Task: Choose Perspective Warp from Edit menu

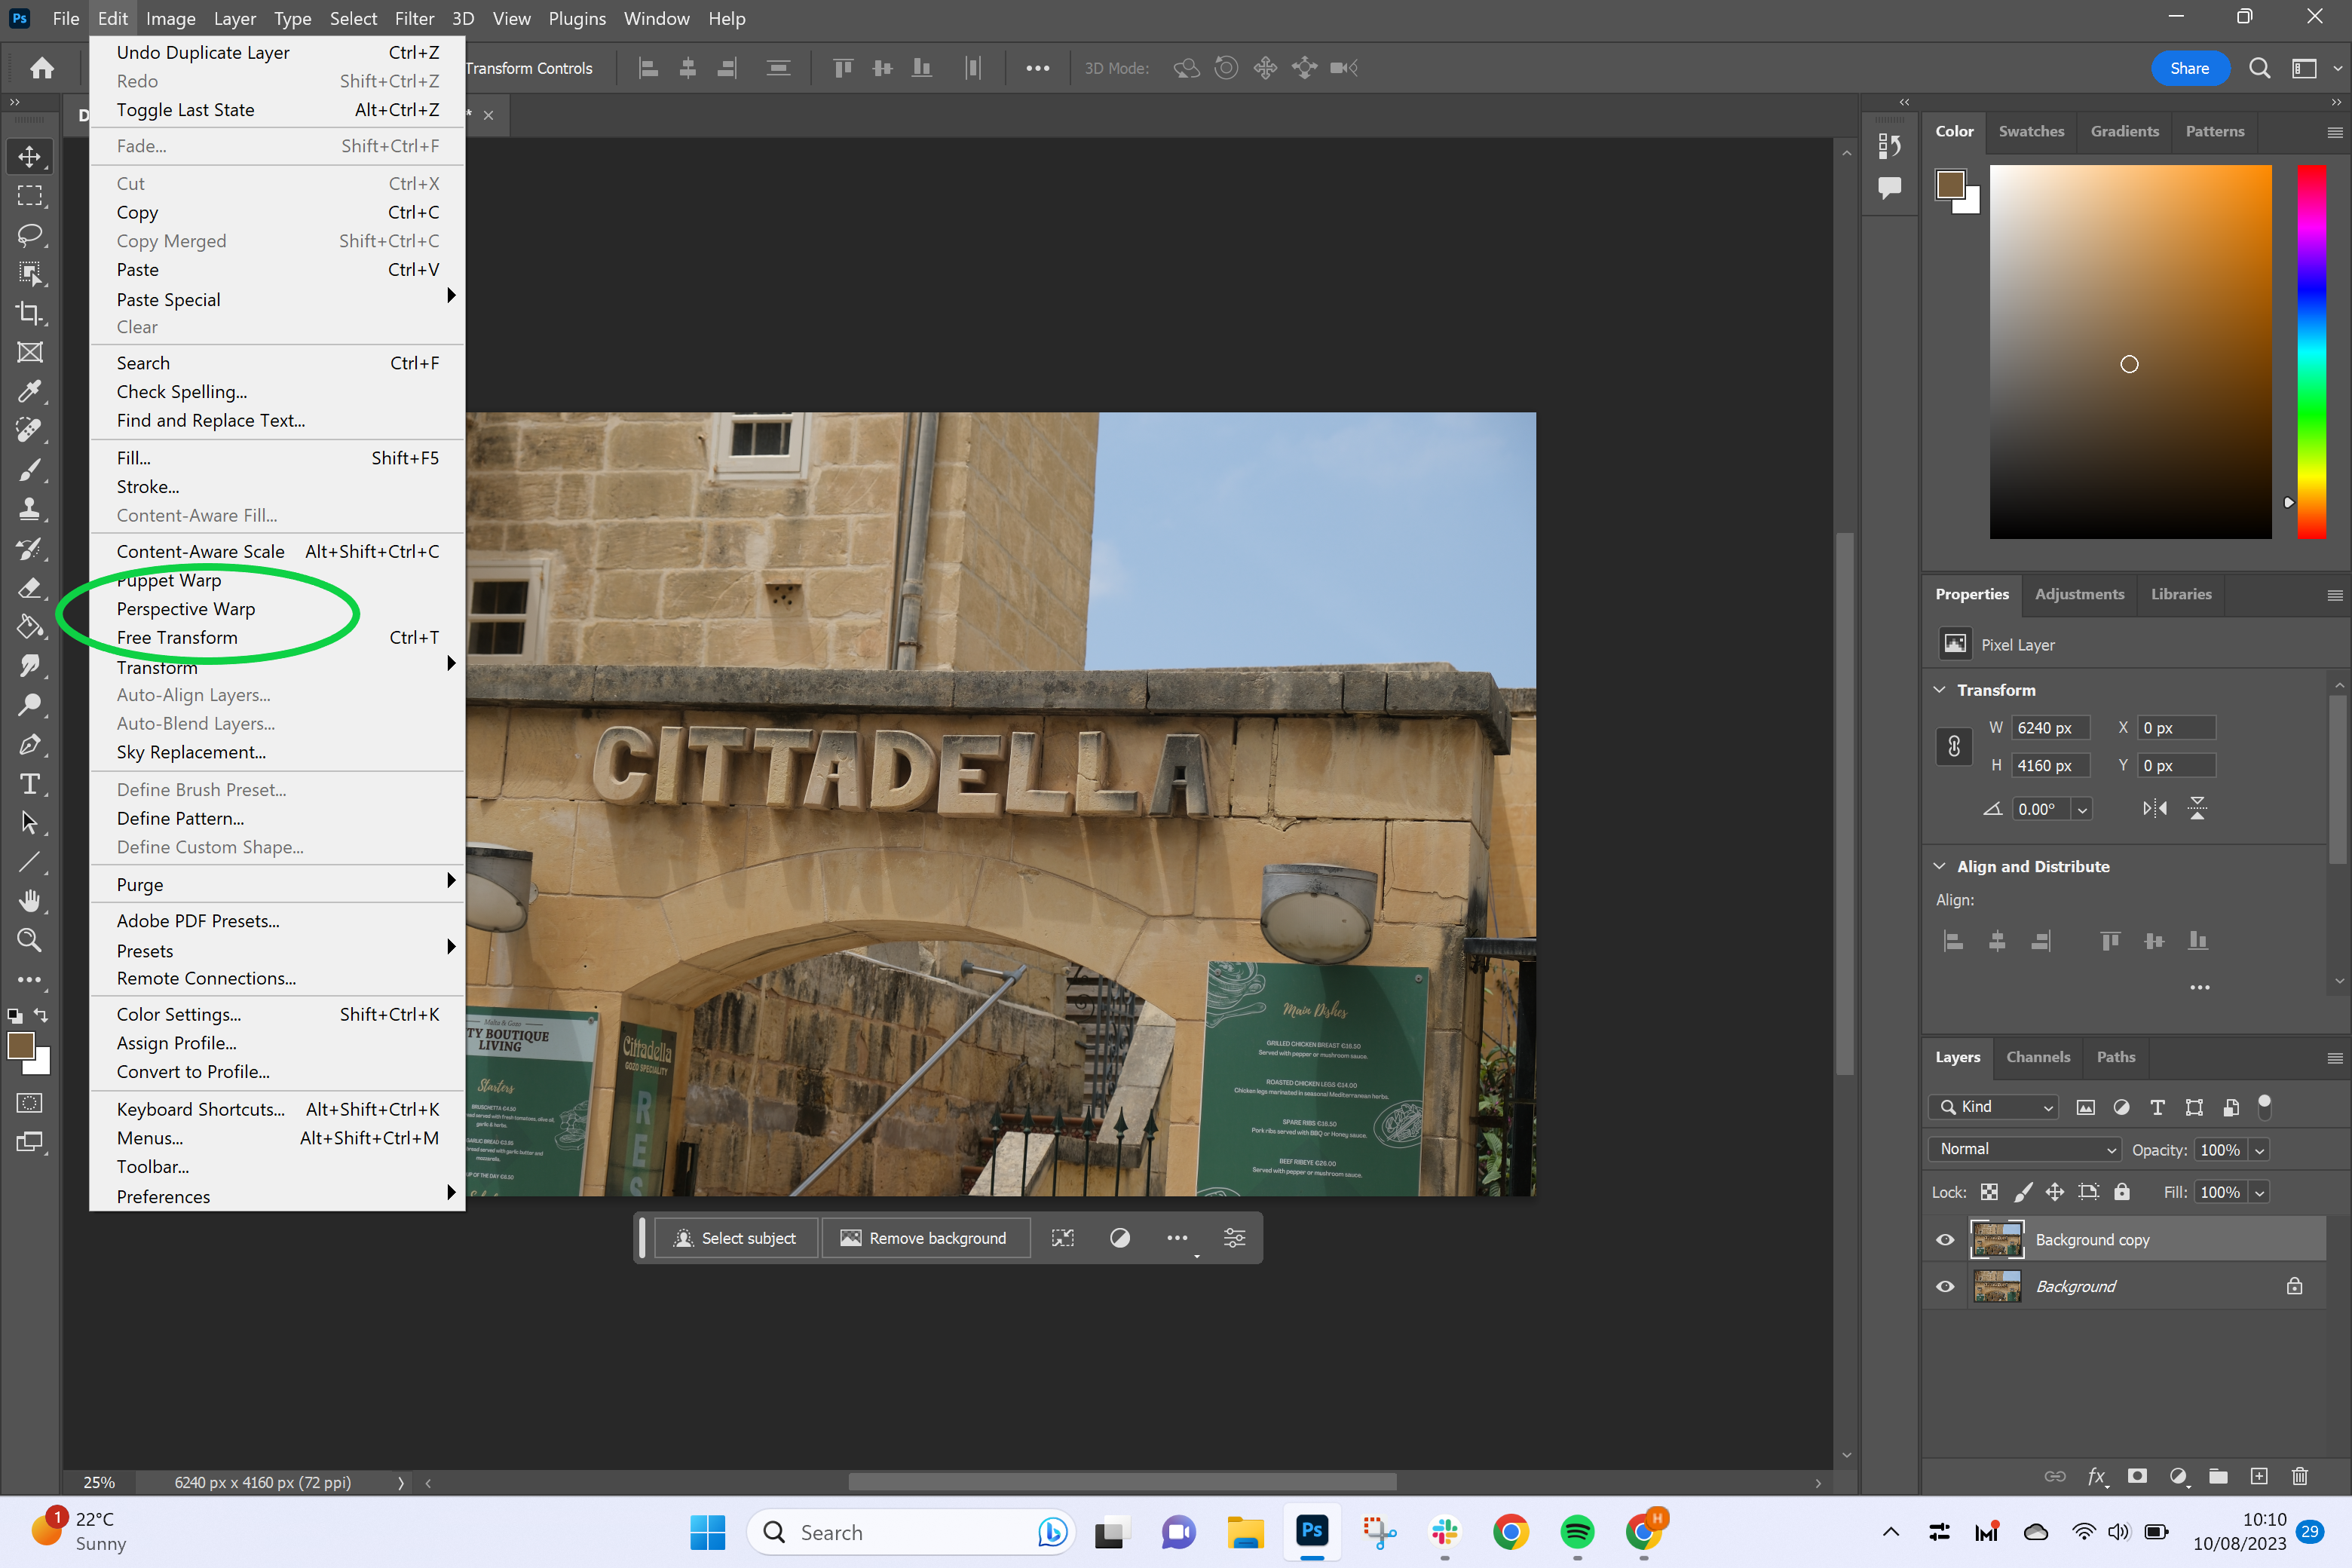Action: (x=277, y=608)
